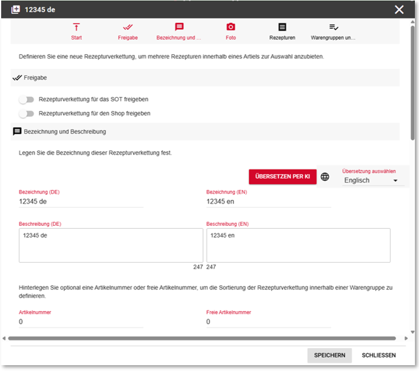This screenshot has width=419, height=371.
Task: Toggle Rezepturverkettung für den Shop freigeben
Action: coord(26,114)
